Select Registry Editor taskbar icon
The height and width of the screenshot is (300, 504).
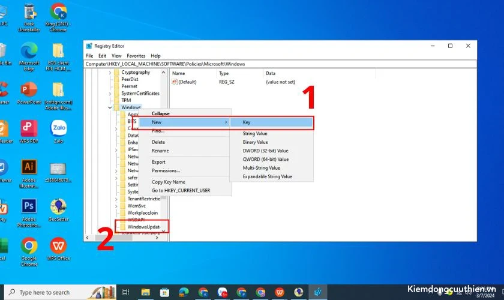(318, 292)
